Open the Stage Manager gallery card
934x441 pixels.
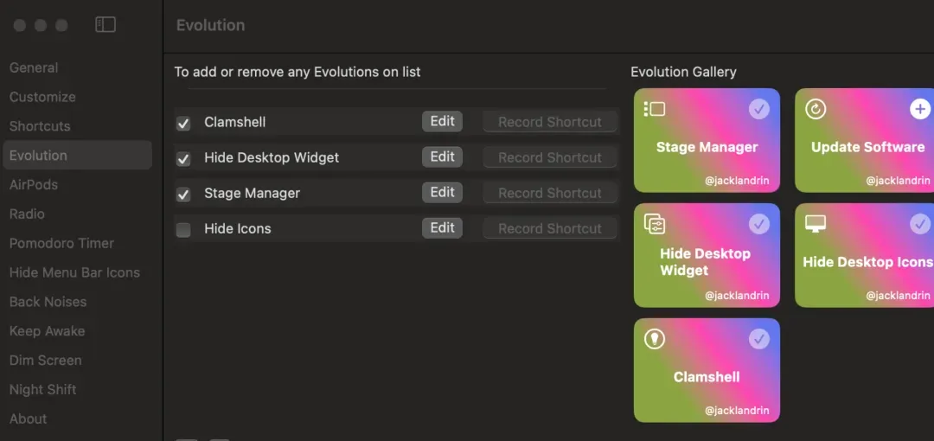(707, 140)
